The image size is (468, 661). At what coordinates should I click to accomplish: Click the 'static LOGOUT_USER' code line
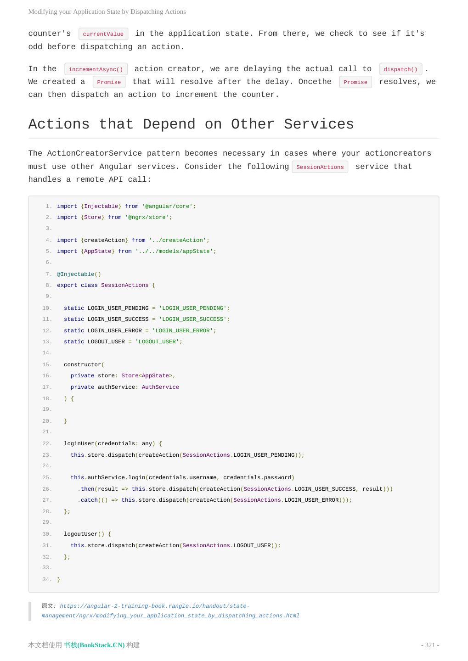pyautogui.click(x=123, y=342)
